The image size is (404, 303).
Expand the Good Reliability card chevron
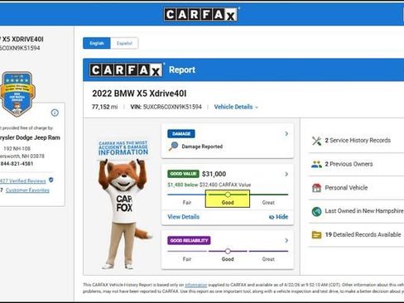[286, 241]
